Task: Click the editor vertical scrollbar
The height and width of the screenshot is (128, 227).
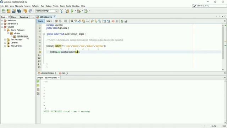Action: 223,43
